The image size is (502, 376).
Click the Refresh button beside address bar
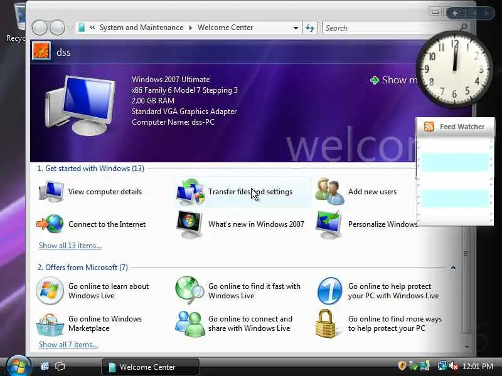(310, 28)
